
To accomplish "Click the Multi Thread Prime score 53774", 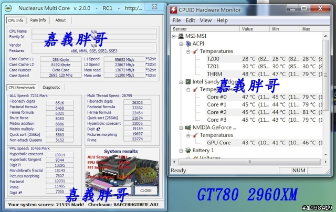I will click(x=138, y=139).
